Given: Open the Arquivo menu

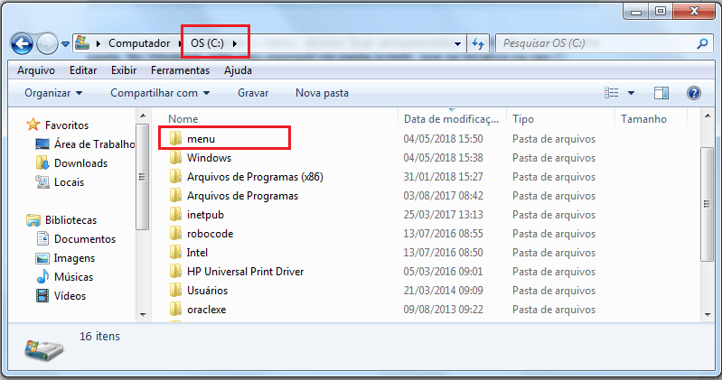Looking at the screenshot, I should [36, 70].
